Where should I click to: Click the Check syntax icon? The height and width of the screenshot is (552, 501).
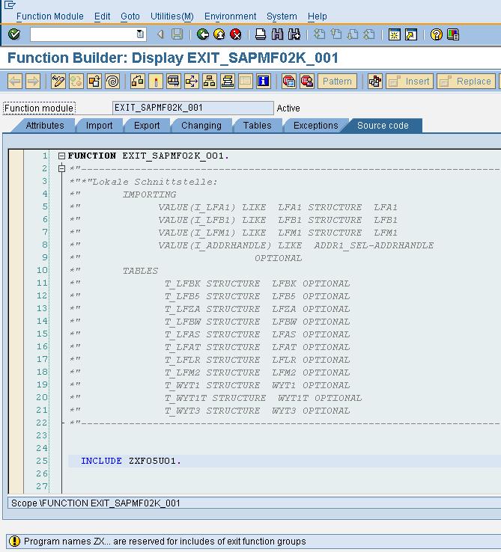tap(138, 82)
